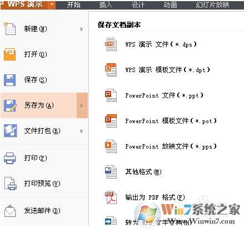
Task: Choose WPS 演示 模板文件 (*.dpt)
Action: click(x=167, y=70)
